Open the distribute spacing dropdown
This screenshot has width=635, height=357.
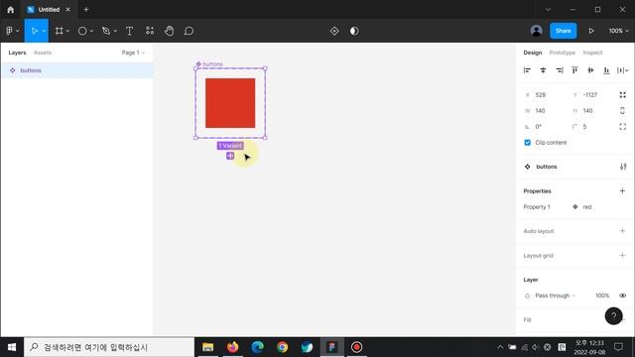[623, 70]
